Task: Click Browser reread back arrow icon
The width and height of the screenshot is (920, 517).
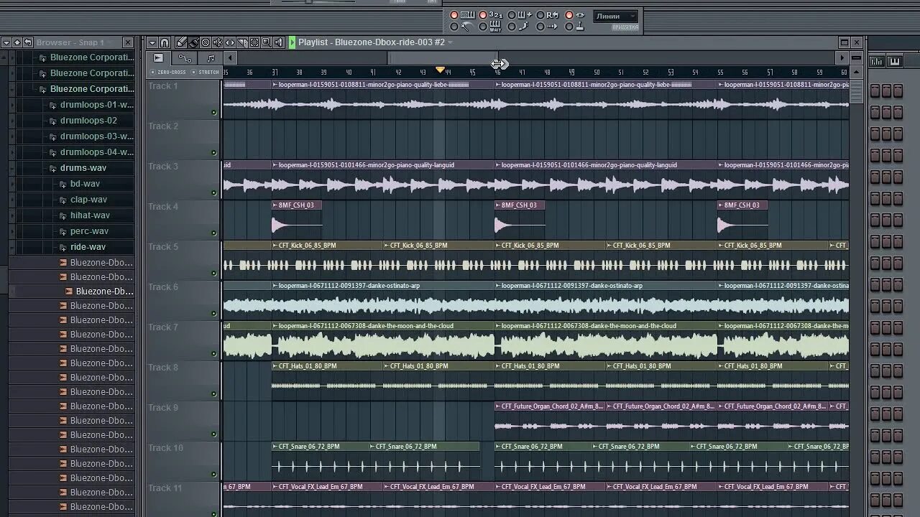Action: point(28,42)
